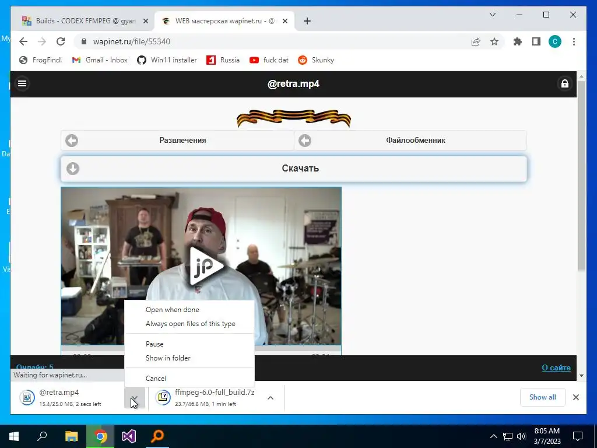Open the FrogFind! bookmark
Image resolution: width=597 pixels, height=448 pixels.
pos(40,60)
